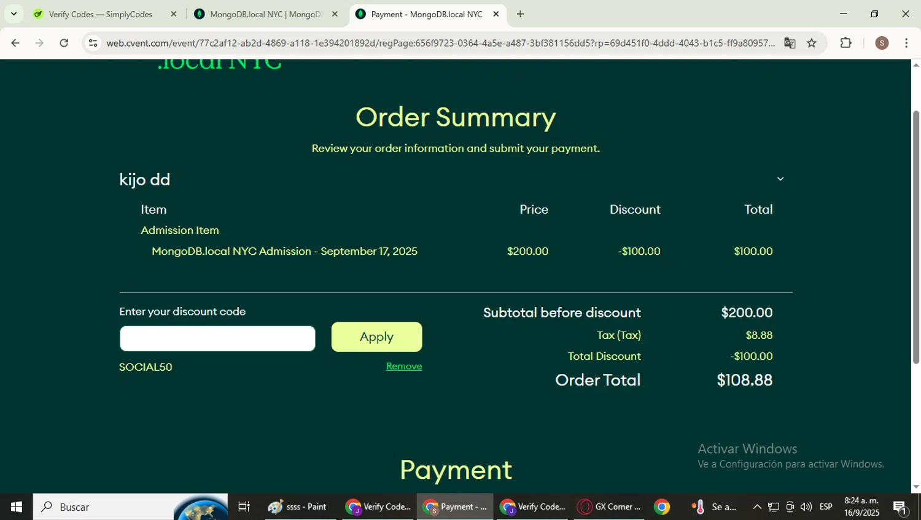Image resolution: width=921 pixels, height=520 pixels.
Task: Click the $100.00 admission total value
Action: 753,251
